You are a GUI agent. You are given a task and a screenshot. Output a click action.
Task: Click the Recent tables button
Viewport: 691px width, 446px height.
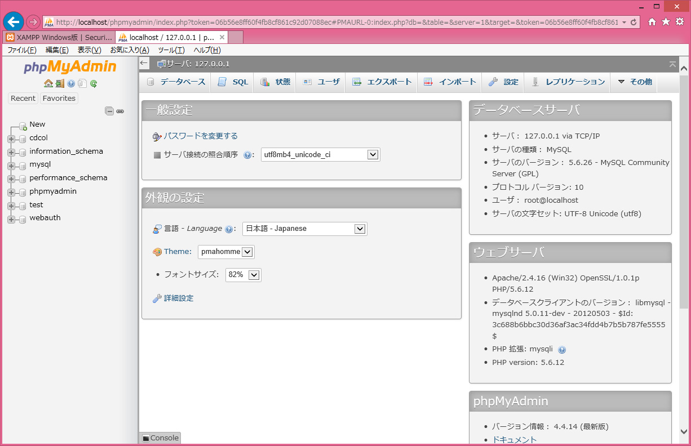23,98
